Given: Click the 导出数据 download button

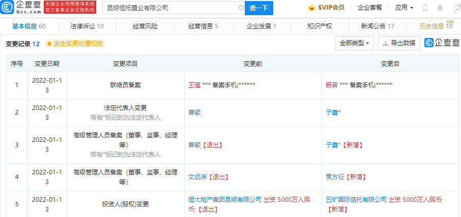Looking at the screenshot, I should coord(398,44).
